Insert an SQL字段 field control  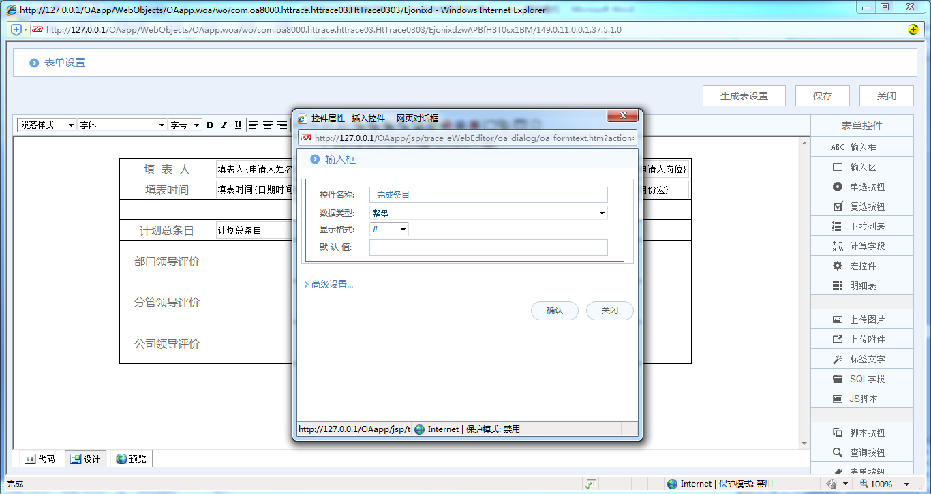(861, 378)
